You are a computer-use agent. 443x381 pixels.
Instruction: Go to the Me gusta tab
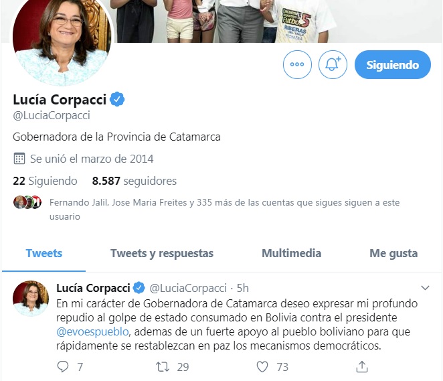(393, 253)
